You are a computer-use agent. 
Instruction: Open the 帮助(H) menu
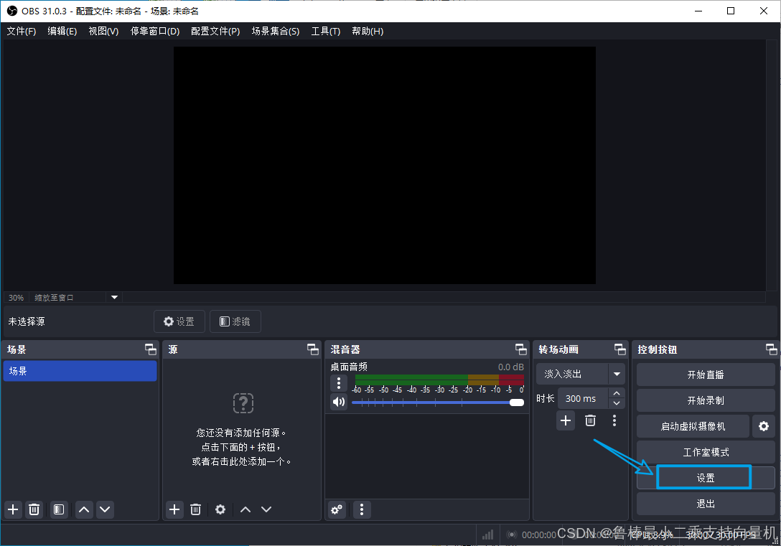point(368,32)
